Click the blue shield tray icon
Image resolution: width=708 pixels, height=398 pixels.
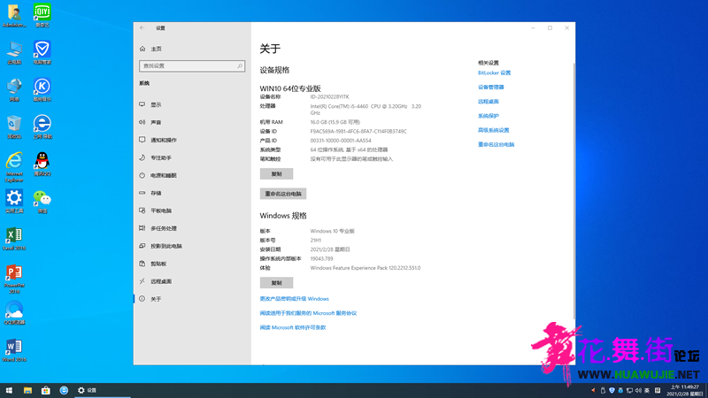tap(612, 390)
